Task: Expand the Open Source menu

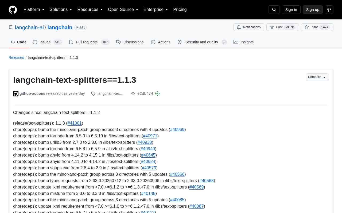Action: coord(123,10)
